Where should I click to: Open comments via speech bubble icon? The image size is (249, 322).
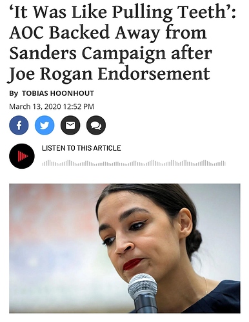96,125
